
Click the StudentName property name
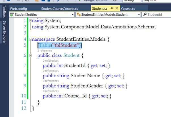(x=85, y=76)
